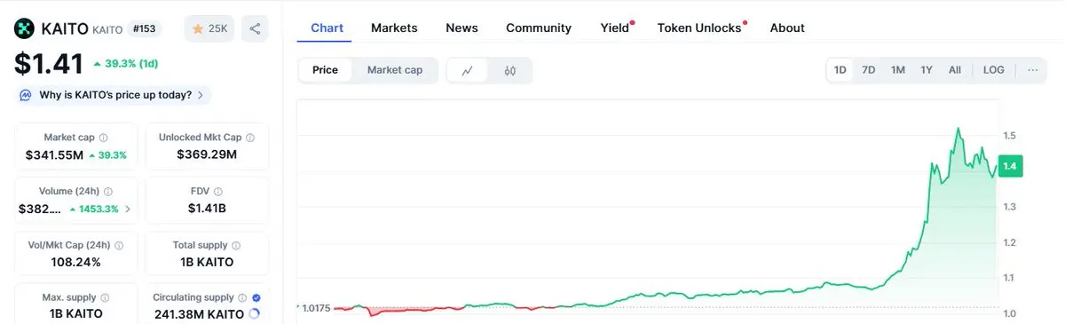This screenshot has height=324, width=1065.
Task: Select the 7D time range
Action: [x=869, y=70]
